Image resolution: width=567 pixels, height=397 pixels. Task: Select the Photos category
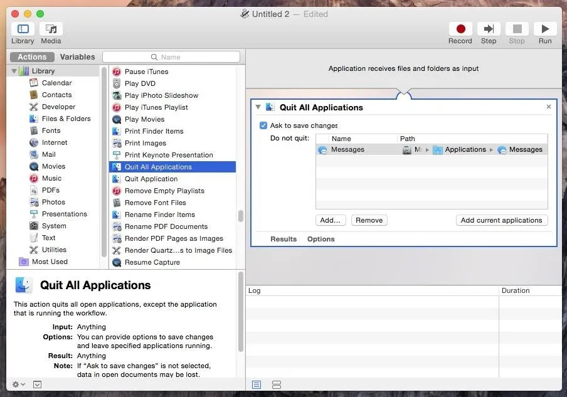pyautogui.click(x=53, y=202)
